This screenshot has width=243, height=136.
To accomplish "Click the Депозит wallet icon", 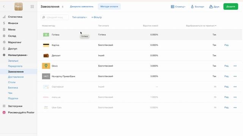I will [x=46, y=56].
